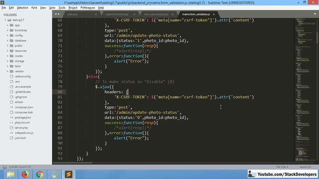Click the vertical scrollbar thumb at right
The width and height of the screenshot is (319, 179).
pos(317,38)
